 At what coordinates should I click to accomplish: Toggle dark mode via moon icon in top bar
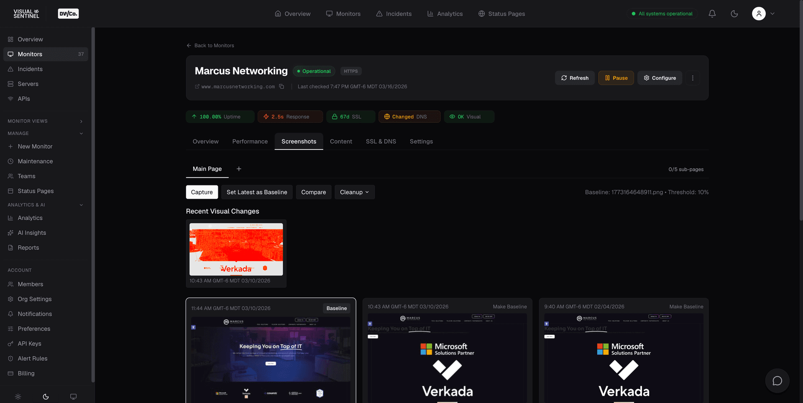tap(734, 13)
